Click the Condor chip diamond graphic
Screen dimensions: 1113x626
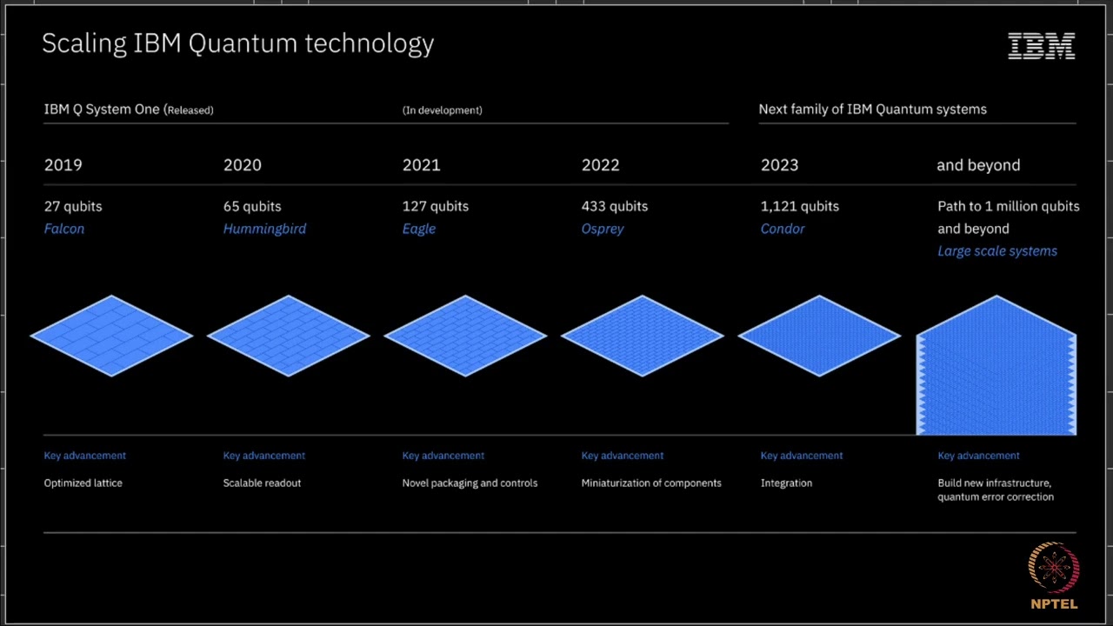click(x=819, y=336)
